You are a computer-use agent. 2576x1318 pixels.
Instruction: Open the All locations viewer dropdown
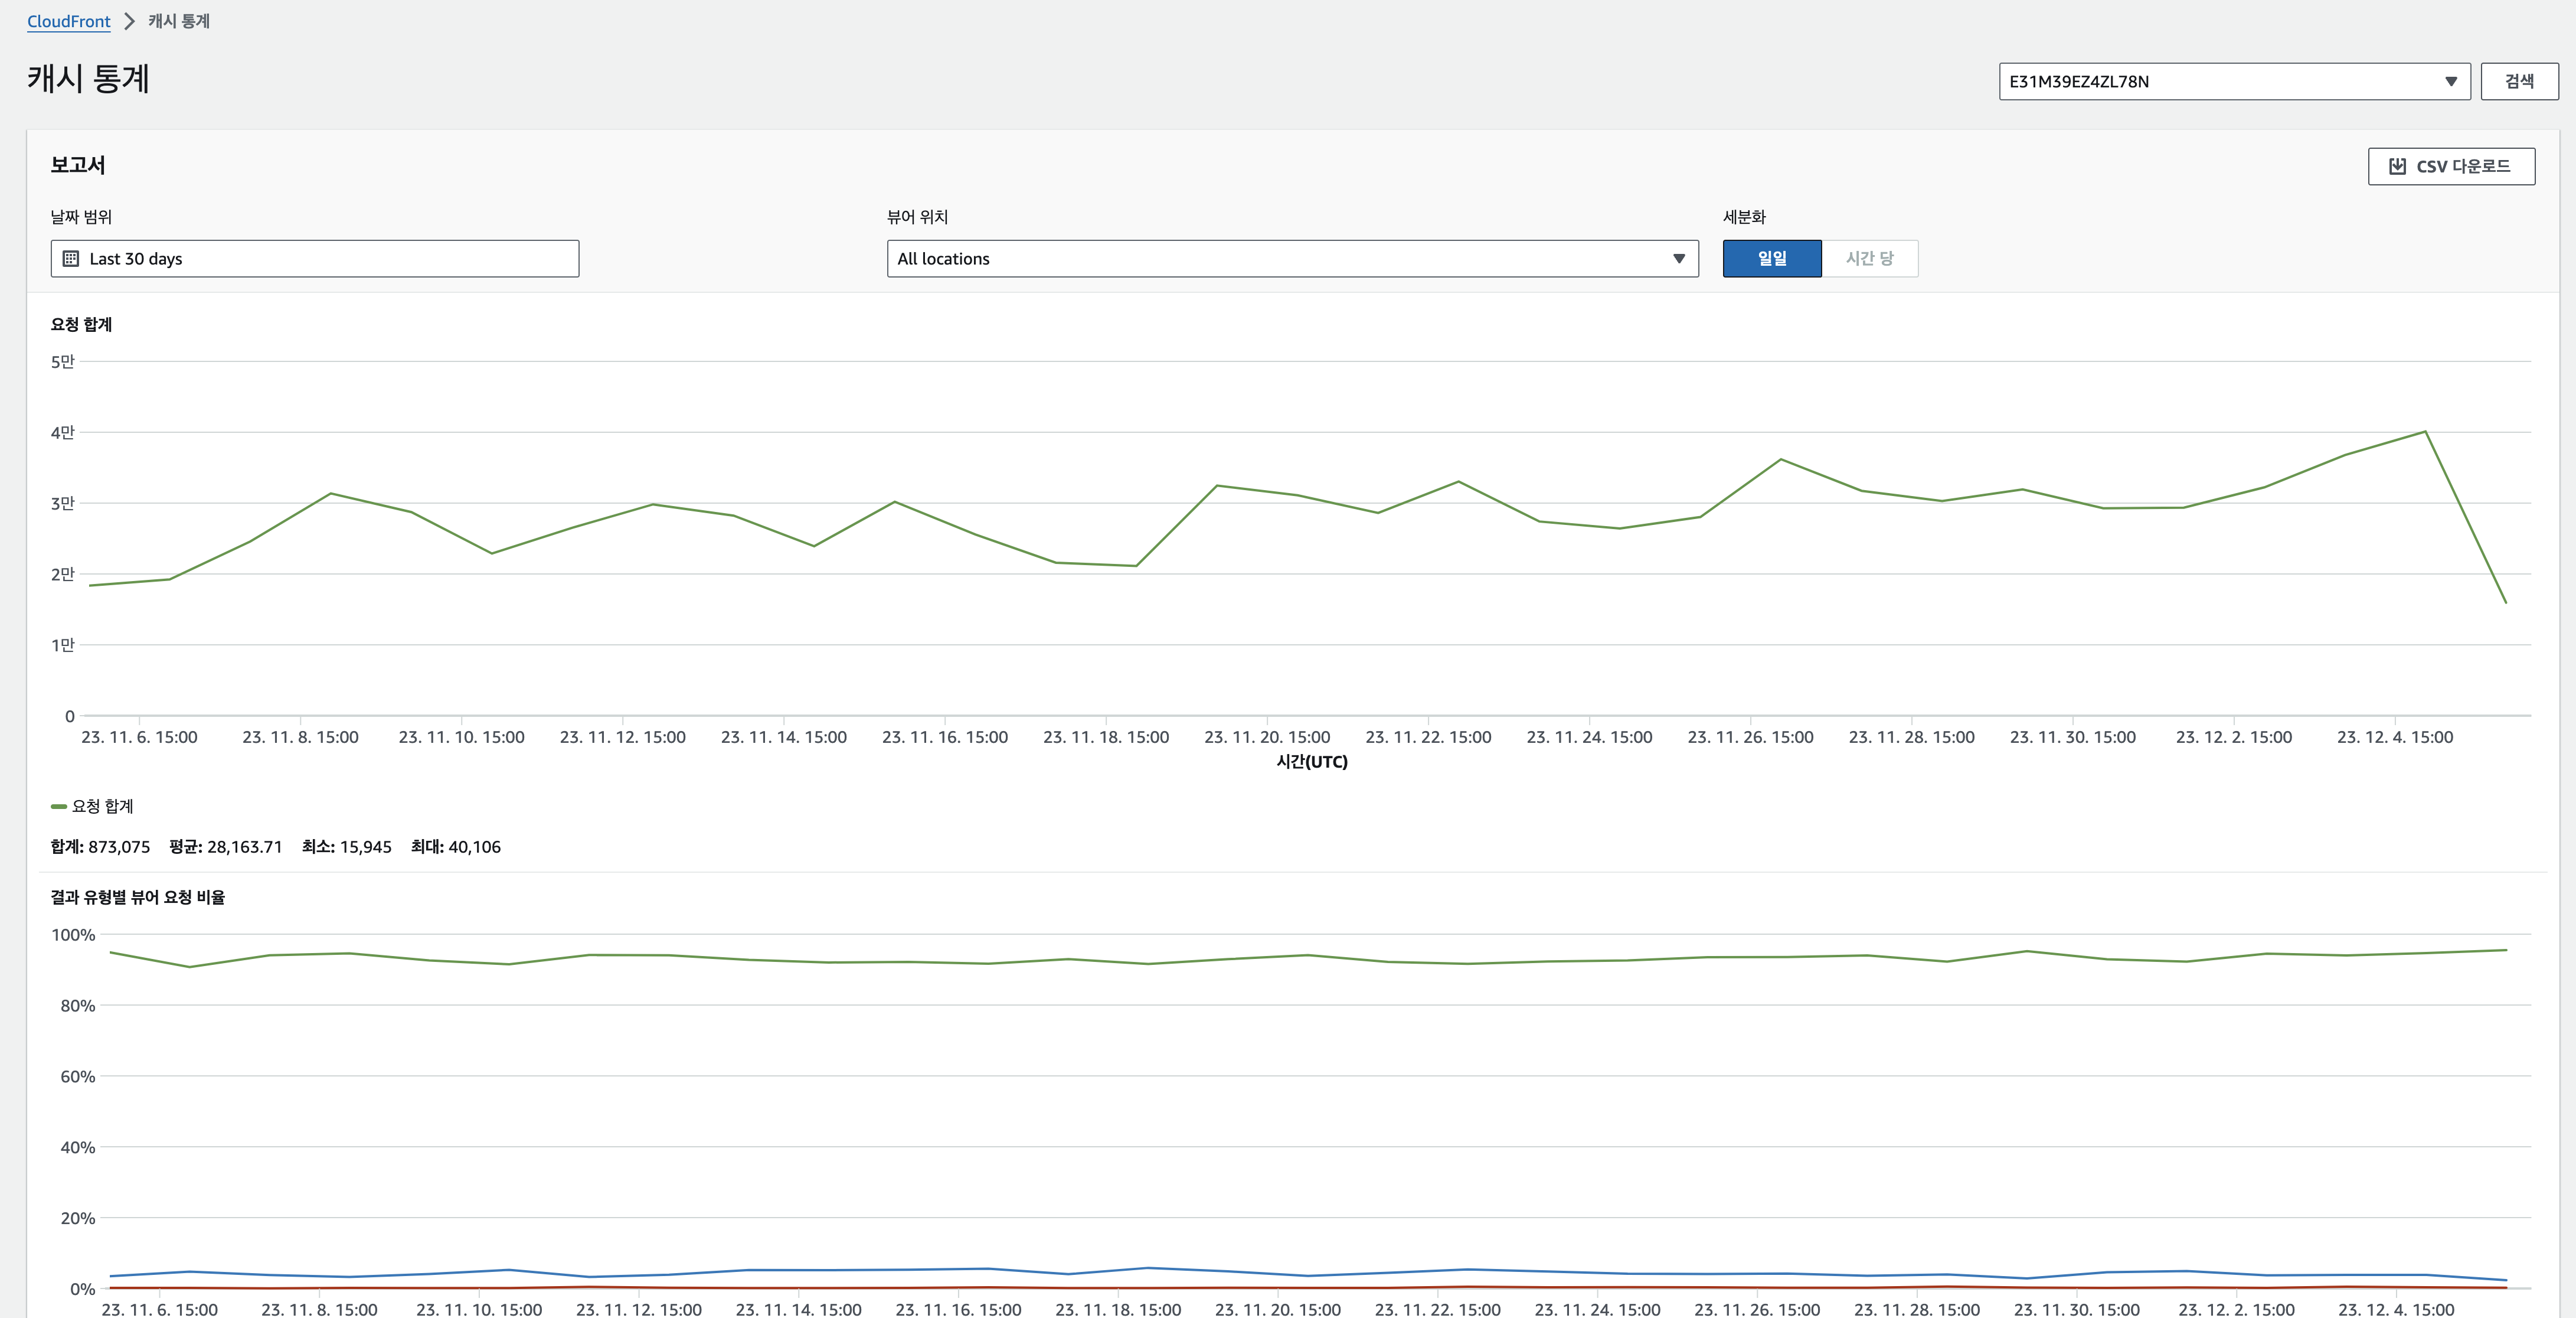(1291, 259)
